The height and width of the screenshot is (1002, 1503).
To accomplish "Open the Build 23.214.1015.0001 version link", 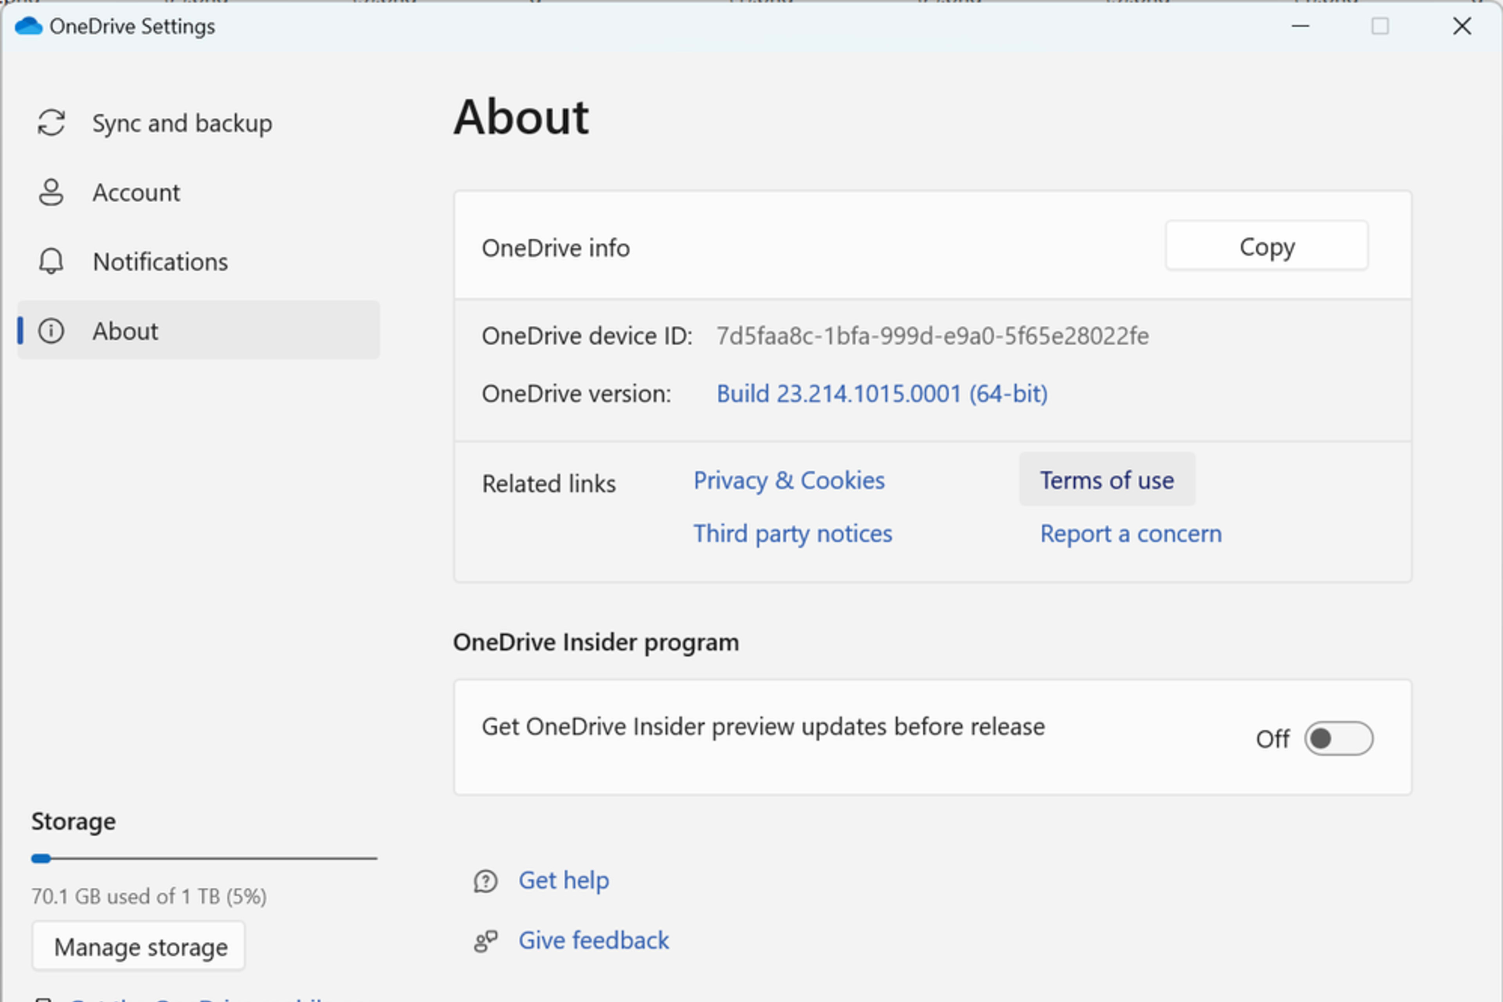I will 882,394.
